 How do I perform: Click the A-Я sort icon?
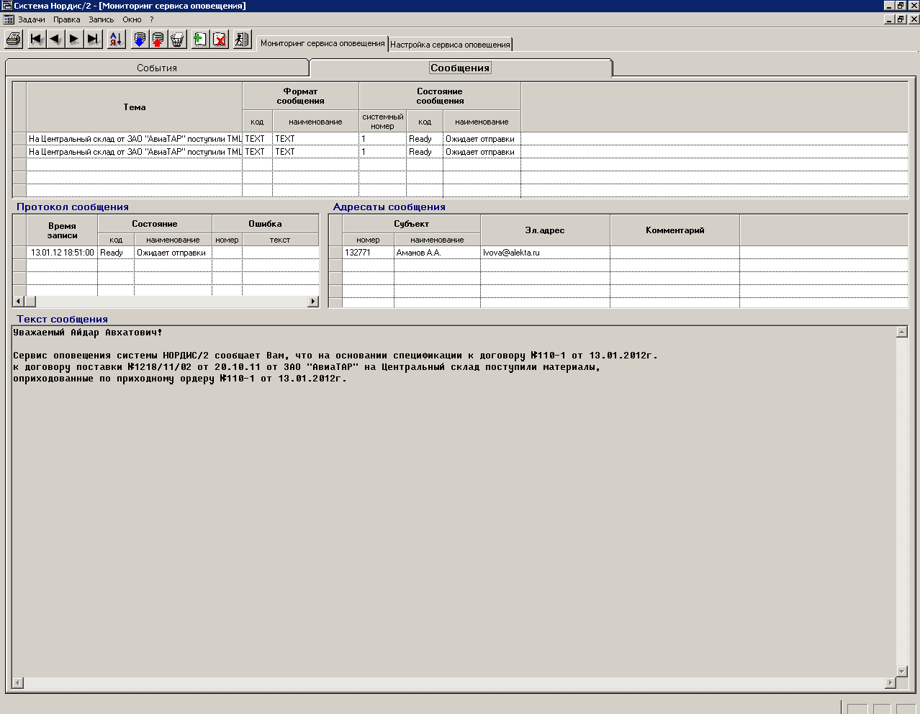116,40
